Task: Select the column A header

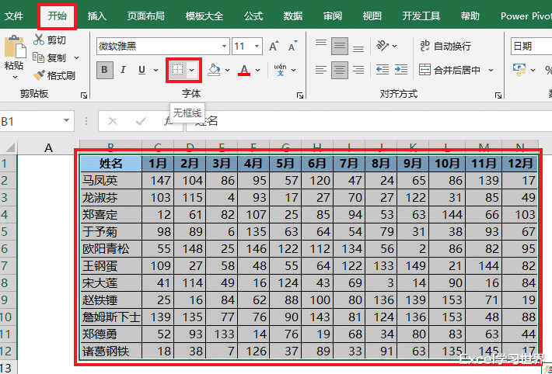Action: coord(48,147)
